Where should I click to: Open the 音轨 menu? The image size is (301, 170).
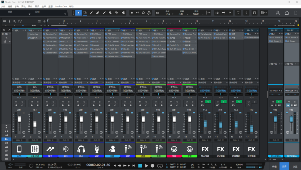click(x=24, y=6)
